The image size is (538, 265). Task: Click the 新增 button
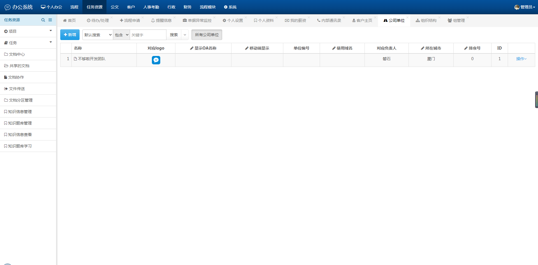pos(70,35)
